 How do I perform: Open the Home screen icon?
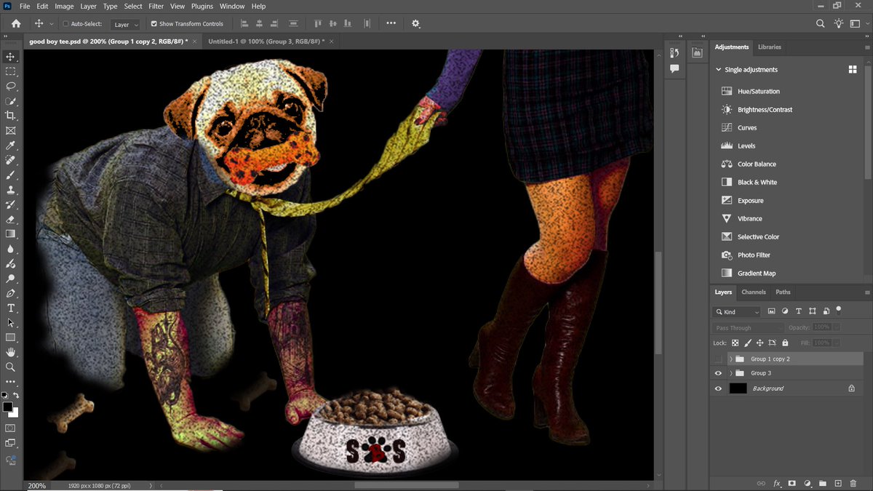pos(16,23)
